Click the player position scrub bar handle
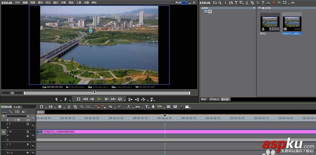 [x=94, y=93]
